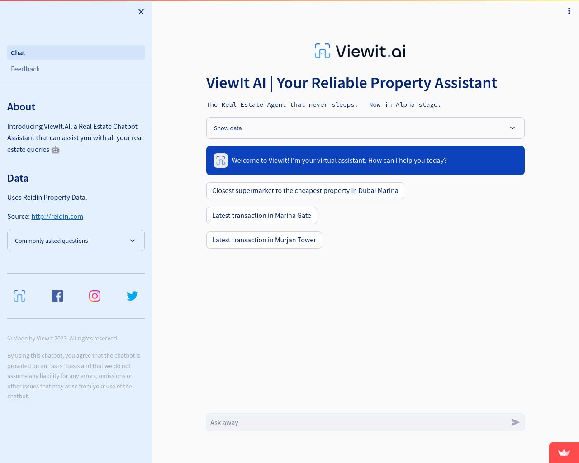The height and width of the screenshot is (463, 579).
Task: Click the supermarket Dubai Marina suggestion chip
Action: click(305, 190)
